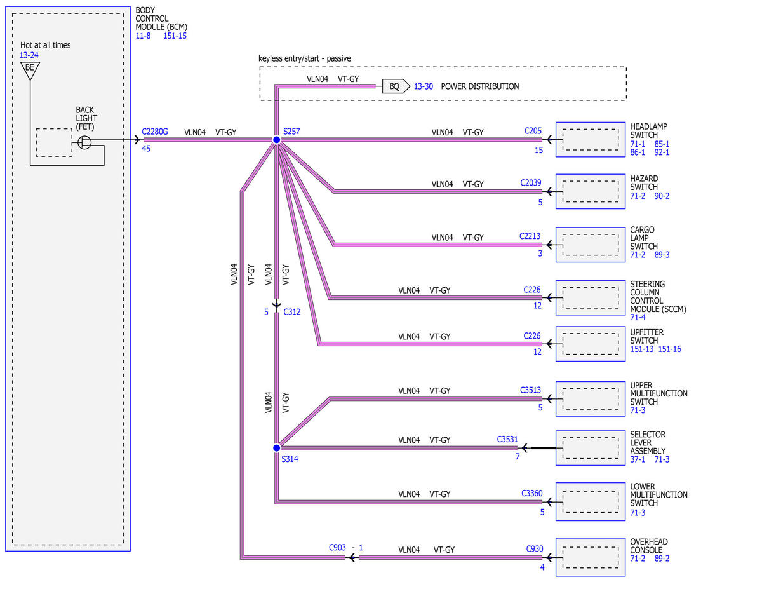Select connector C205 for the headlamp switch

533,131
